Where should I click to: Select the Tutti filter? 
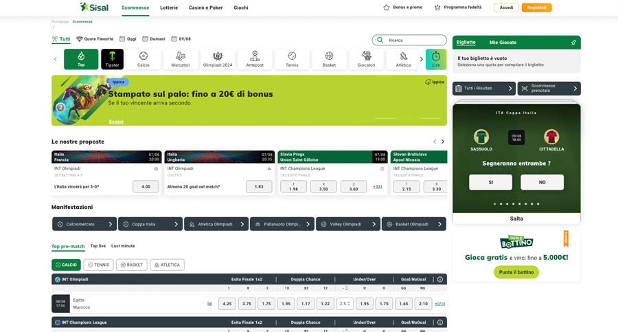click(x=61, y=39)
